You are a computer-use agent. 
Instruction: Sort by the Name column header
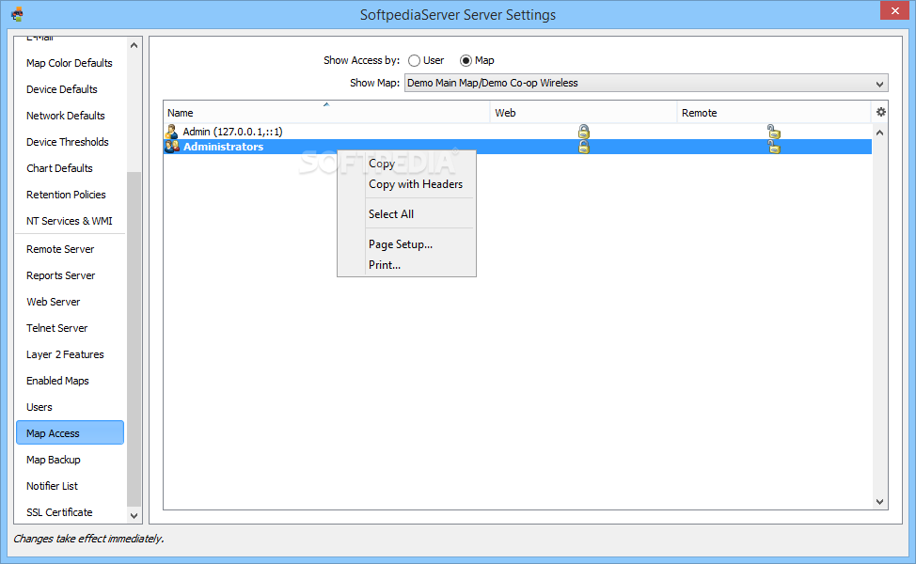click(x=326, y=112)
